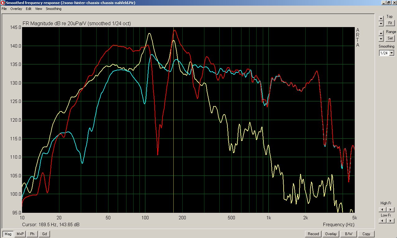Click the Record button
The height and width of the screenshot is (238, 397).
pyautogui.click(x=313, y=234)
